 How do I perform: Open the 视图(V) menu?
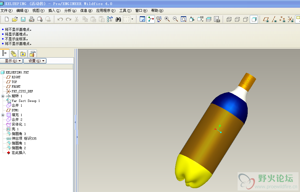coord(38,11)
